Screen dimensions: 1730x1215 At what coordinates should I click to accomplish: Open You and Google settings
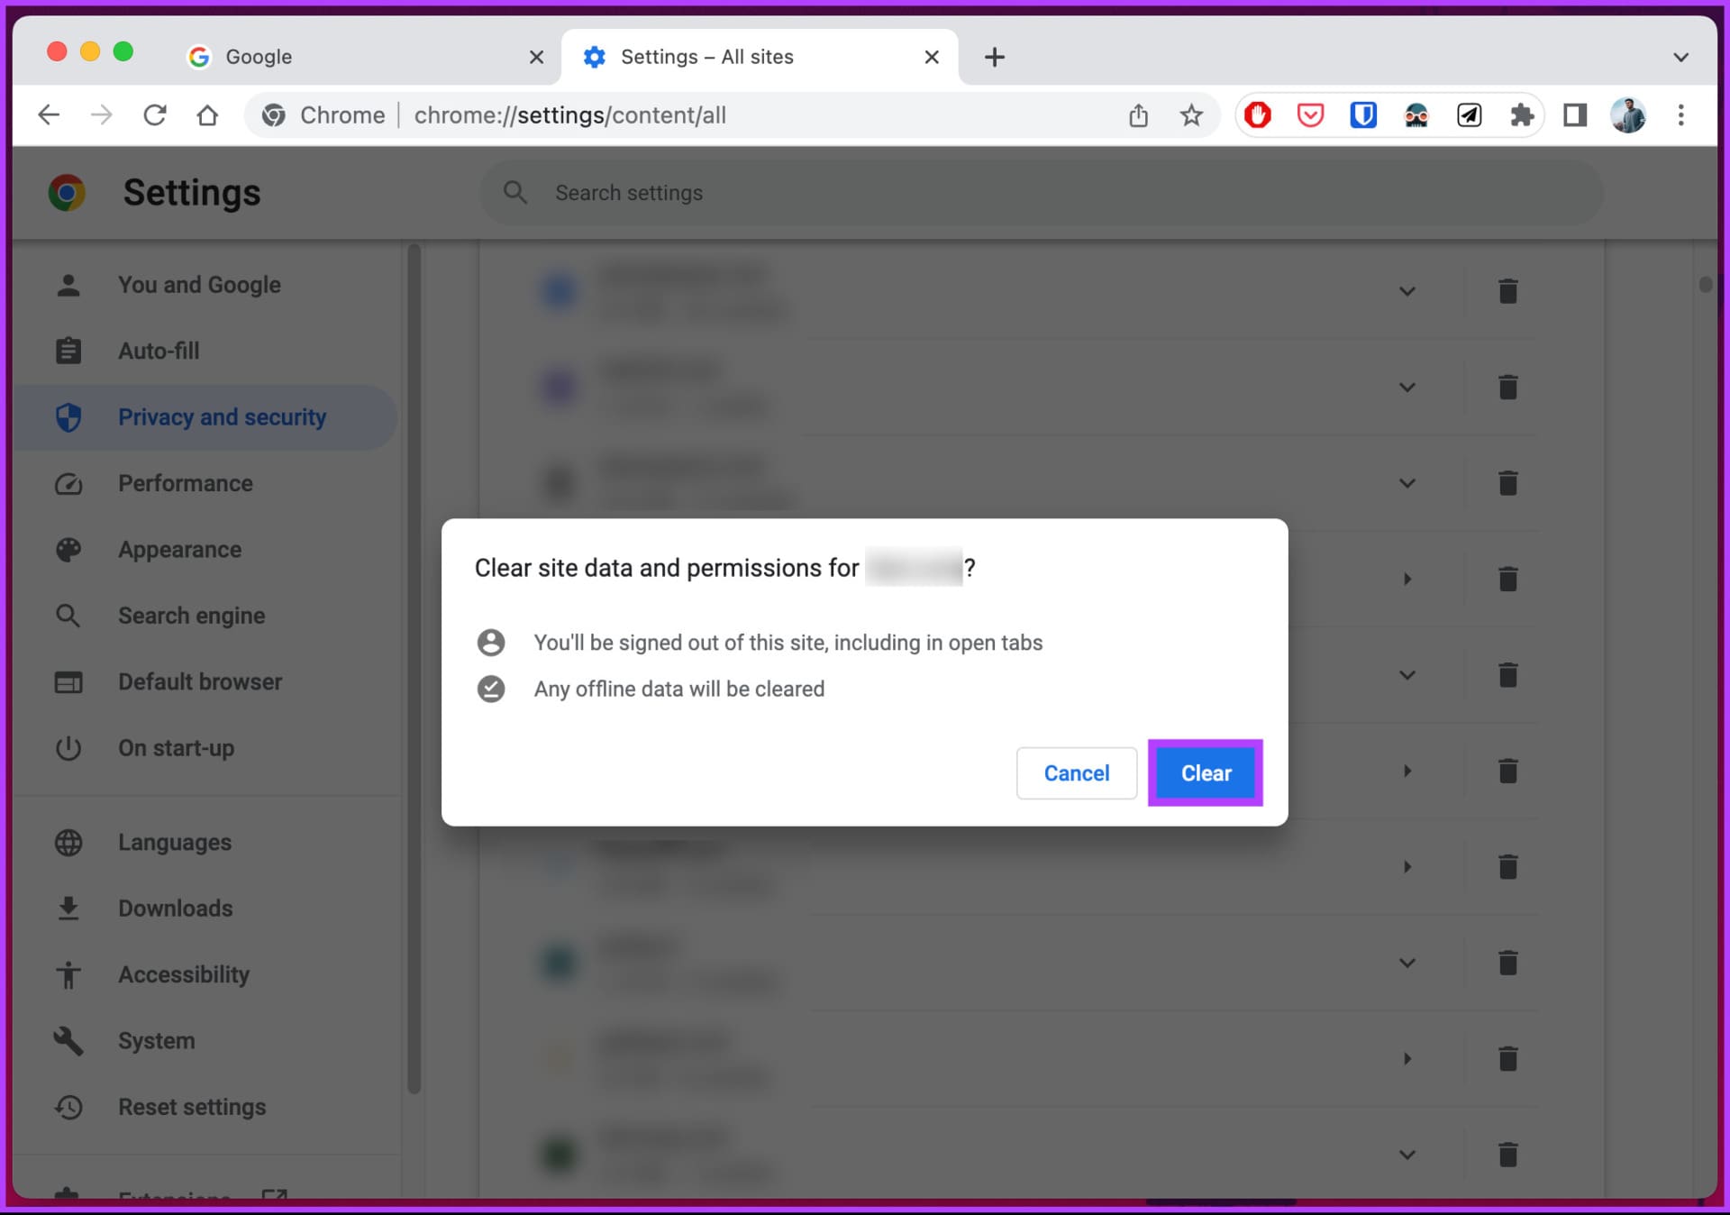click(205, 285)
